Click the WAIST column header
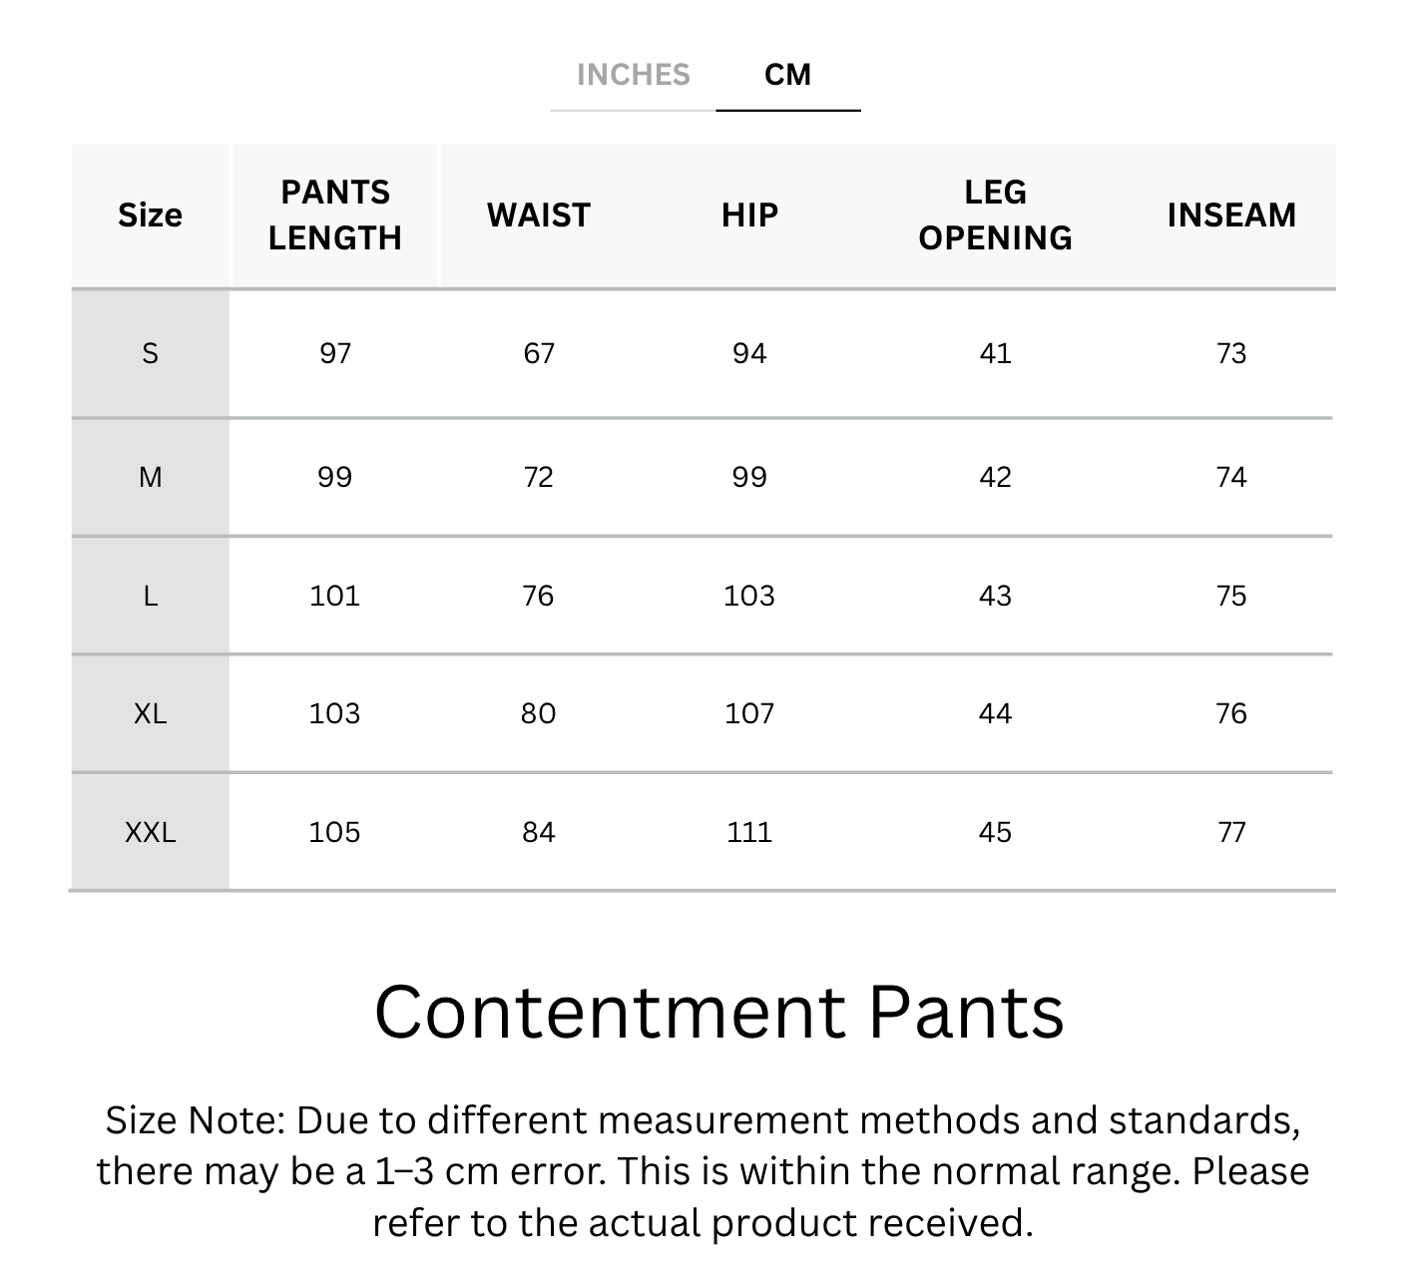This screenshot has width=1411, height=1282. (539, 214)
